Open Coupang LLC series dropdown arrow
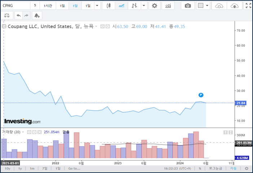Viewport: 253px width, 173px height. [96, 26]
